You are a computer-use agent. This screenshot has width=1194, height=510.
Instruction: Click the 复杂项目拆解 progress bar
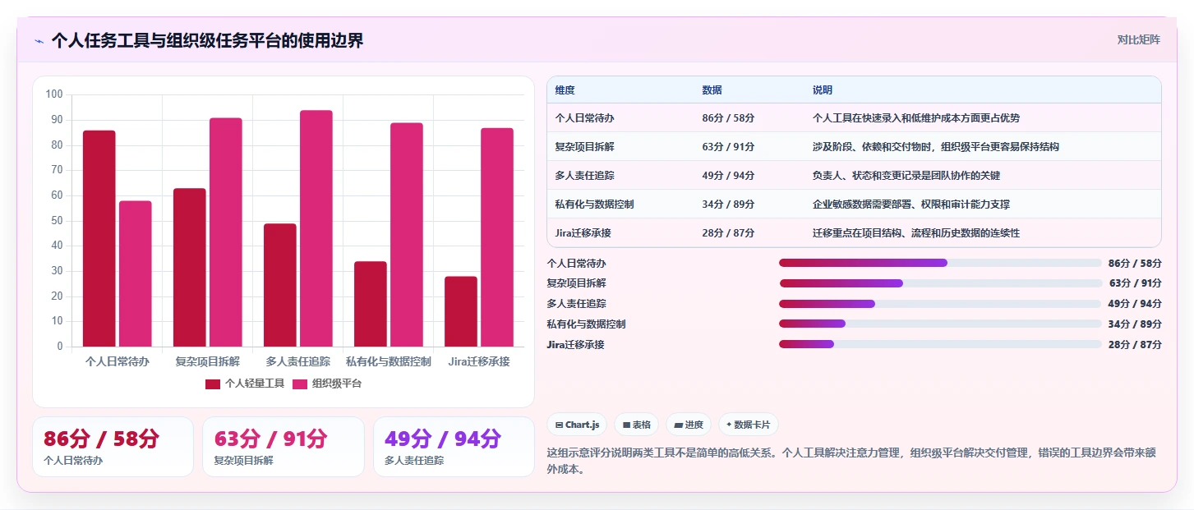click(x=940, y=283)
